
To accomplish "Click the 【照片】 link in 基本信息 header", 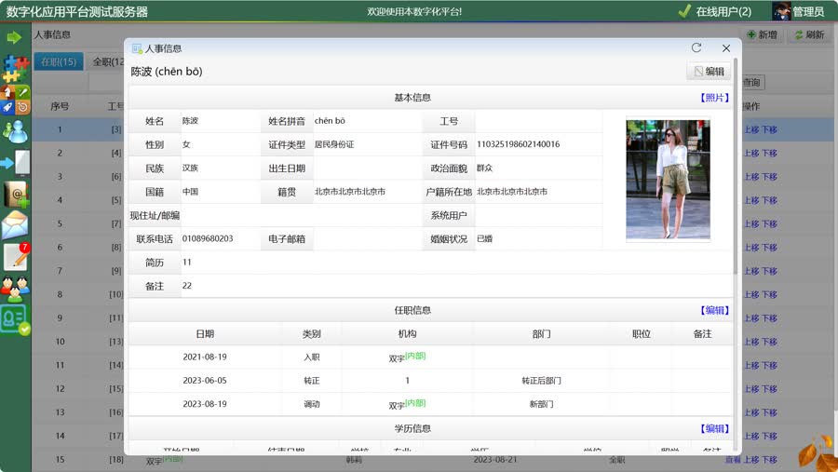I will click(x=714, y=98).
